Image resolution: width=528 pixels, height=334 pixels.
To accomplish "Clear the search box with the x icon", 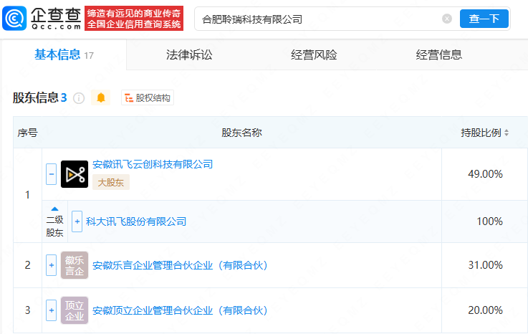I will point(447,19).
